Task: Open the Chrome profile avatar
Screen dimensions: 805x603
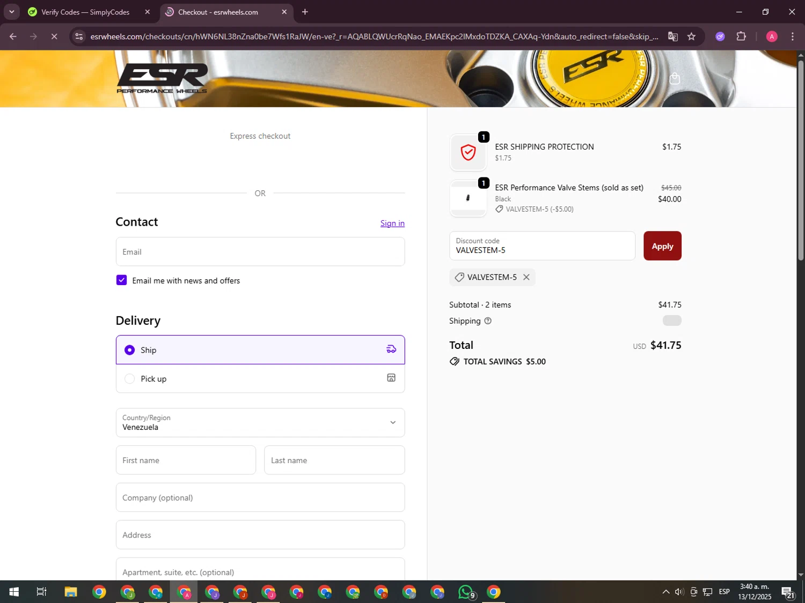Action: (772, 36)
